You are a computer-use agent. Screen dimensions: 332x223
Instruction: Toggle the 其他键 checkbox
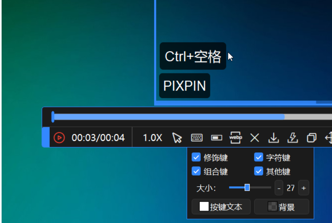click(258, 171)
